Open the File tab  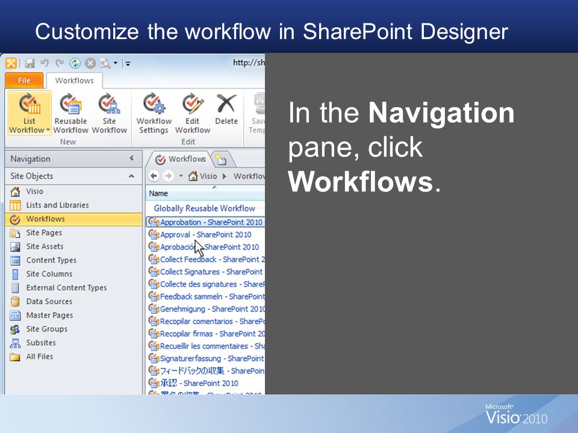(x=24, y=80)
